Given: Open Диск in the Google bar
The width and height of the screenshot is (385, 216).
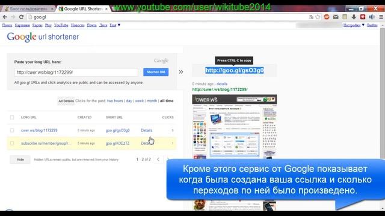Looking at the screenshot, I should 103,25.
